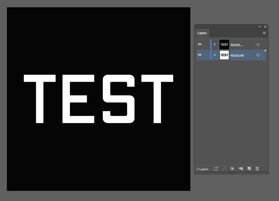Expand the REVER... layer contents
The width and height of the screenshot is (279, 201).
(214, 44)
